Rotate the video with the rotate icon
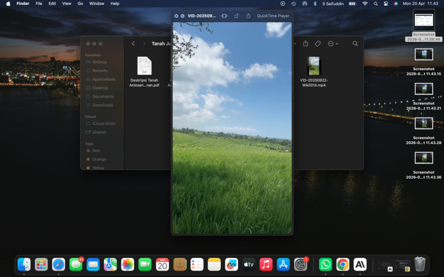This screenshot has height=277, width=444. point(236,16)
